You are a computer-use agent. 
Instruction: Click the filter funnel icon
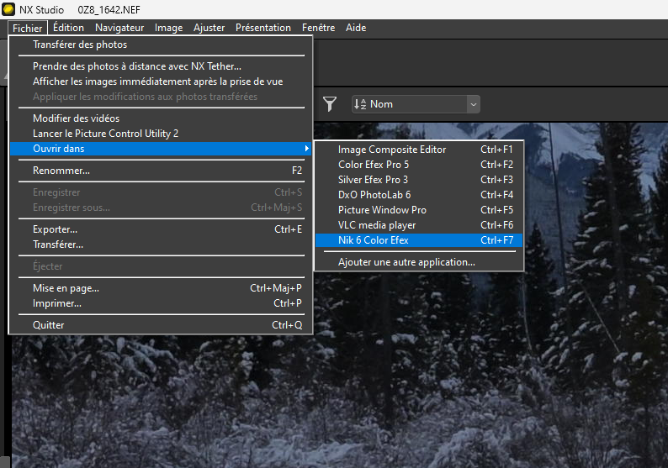point(330,104)
